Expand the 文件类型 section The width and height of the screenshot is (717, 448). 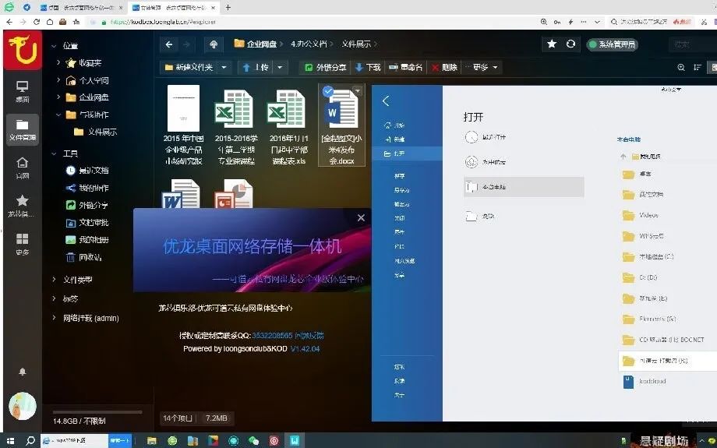tap(54, 279)
